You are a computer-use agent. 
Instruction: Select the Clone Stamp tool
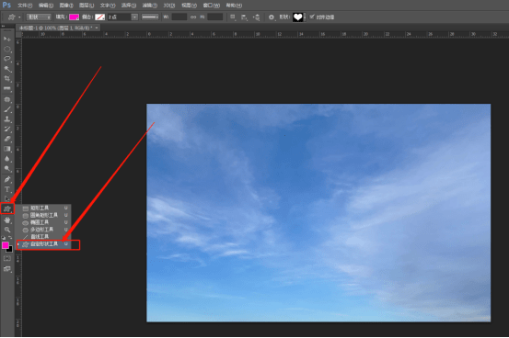click(x=7, y=119)
